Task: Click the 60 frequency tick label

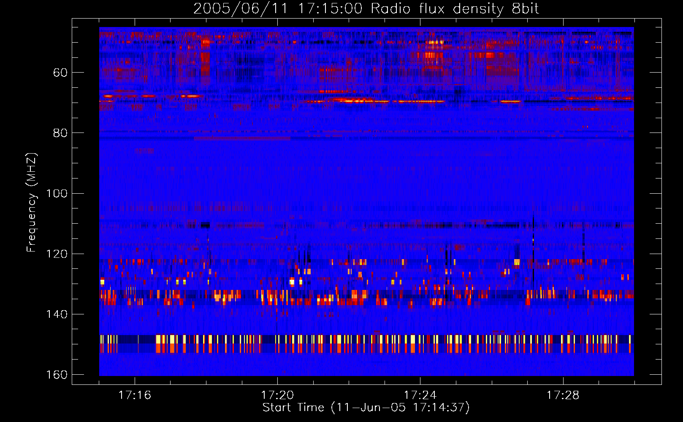Action: click(60, 73)
